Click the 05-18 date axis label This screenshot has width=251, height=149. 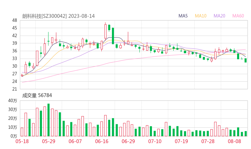tap(22, 141)
